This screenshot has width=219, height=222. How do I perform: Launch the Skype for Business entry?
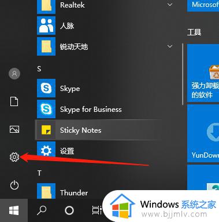91,110
